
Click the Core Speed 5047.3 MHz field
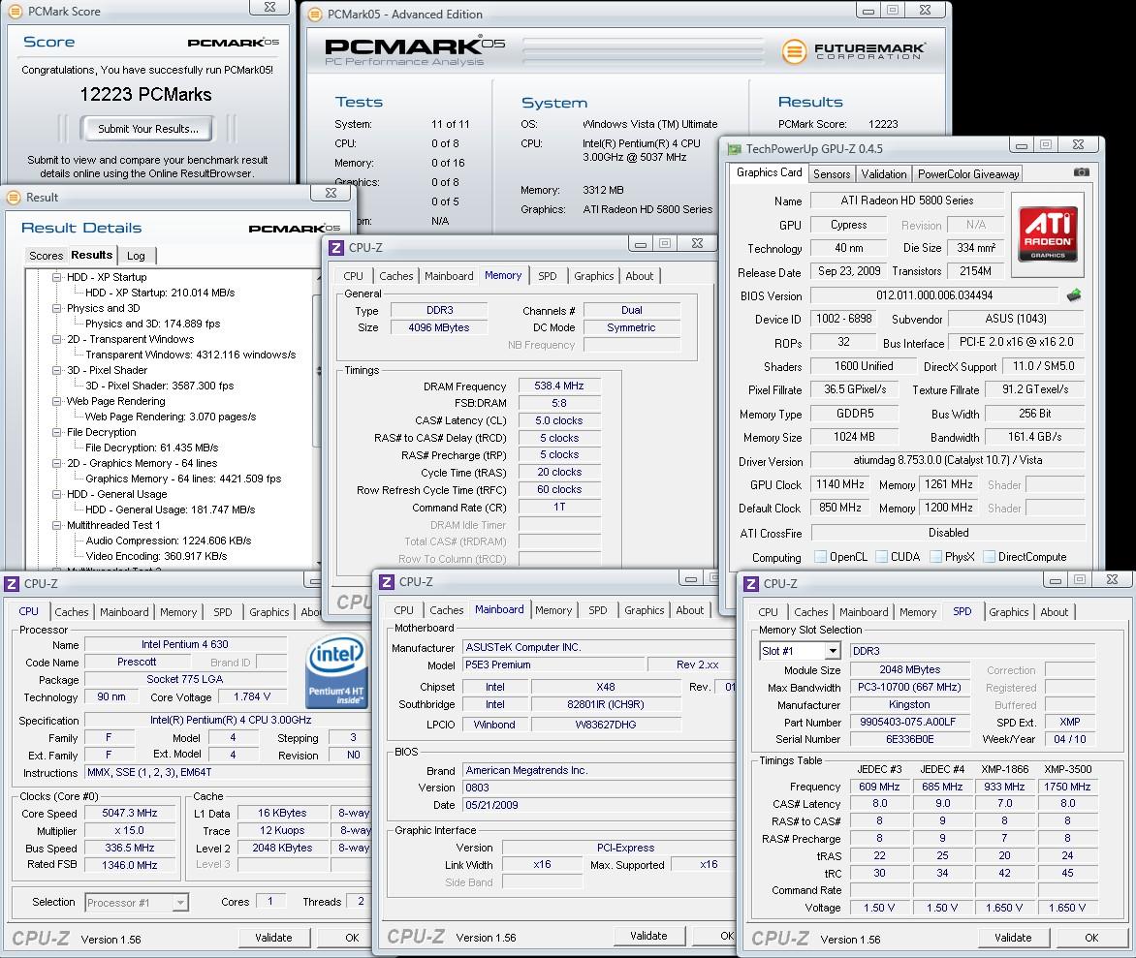coord(130,813)
